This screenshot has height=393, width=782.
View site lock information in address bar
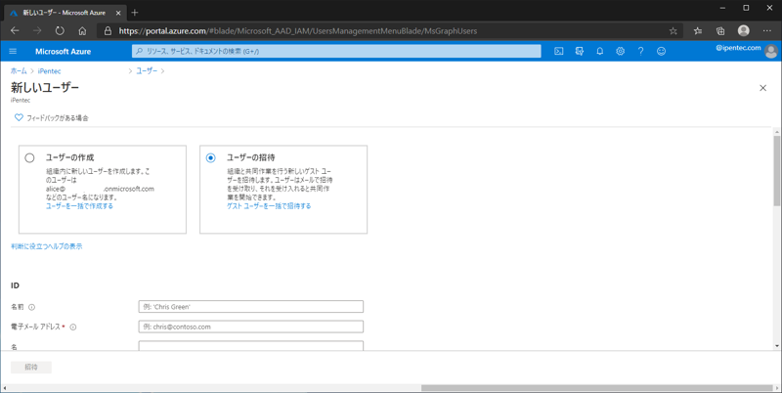(108, 31)
